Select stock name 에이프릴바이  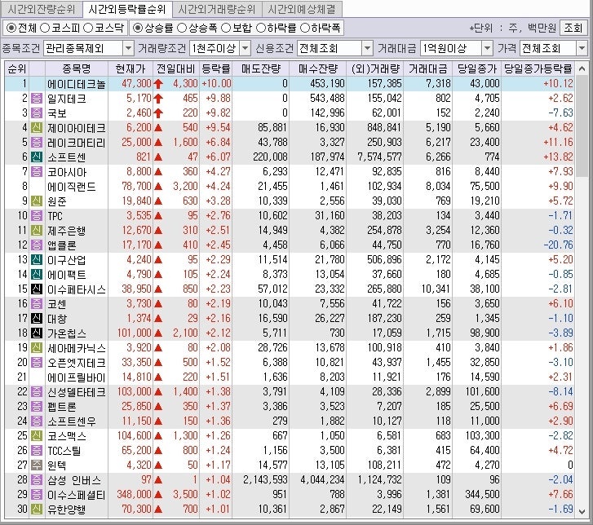pyautogui.click(x=77, y=377)
